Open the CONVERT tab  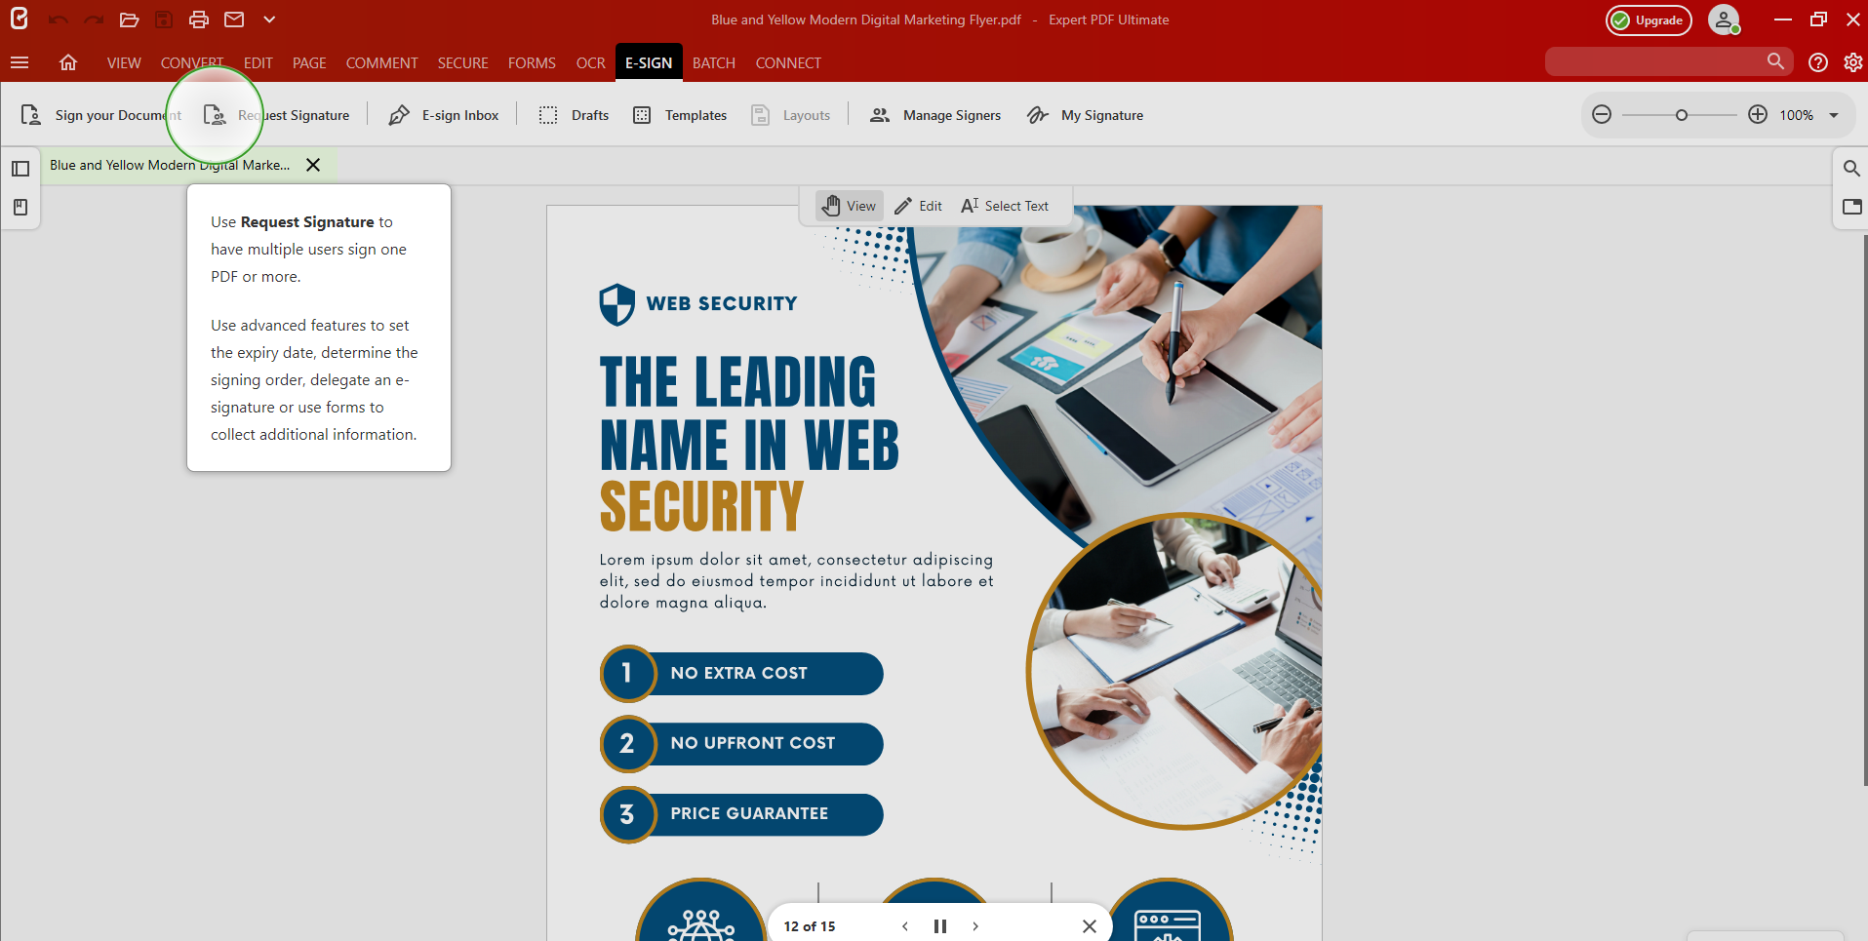tap(191, 61)
